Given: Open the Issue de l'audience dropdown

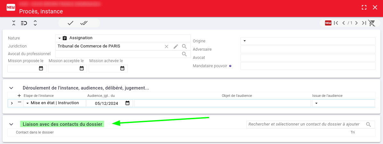Looking at the screenshot, I should 316,103.
